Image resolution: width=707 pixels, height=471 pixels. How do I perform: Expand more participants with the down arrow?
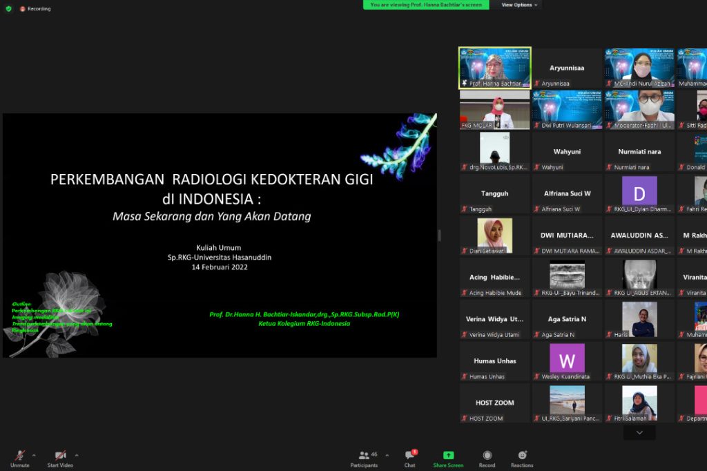(x=639, y=431)
